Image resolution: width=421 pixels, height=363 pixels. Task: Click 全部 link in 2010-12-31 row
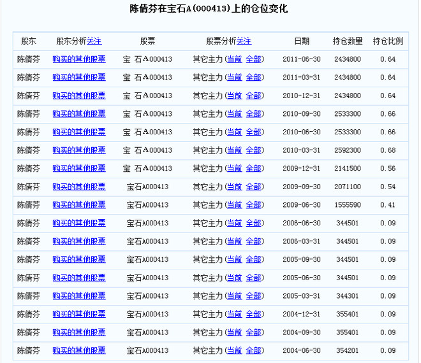tap(253, 96)
